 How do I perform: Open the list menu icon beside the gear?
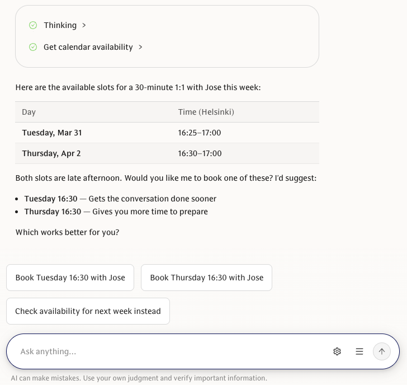pos(359,351)
